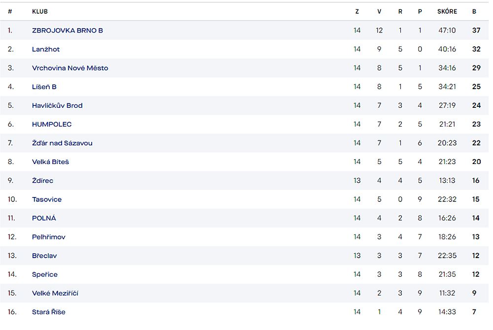This screenshot has width=493, height=330.
Task: Open the Lanžhot club page
Action: point(45,49)
